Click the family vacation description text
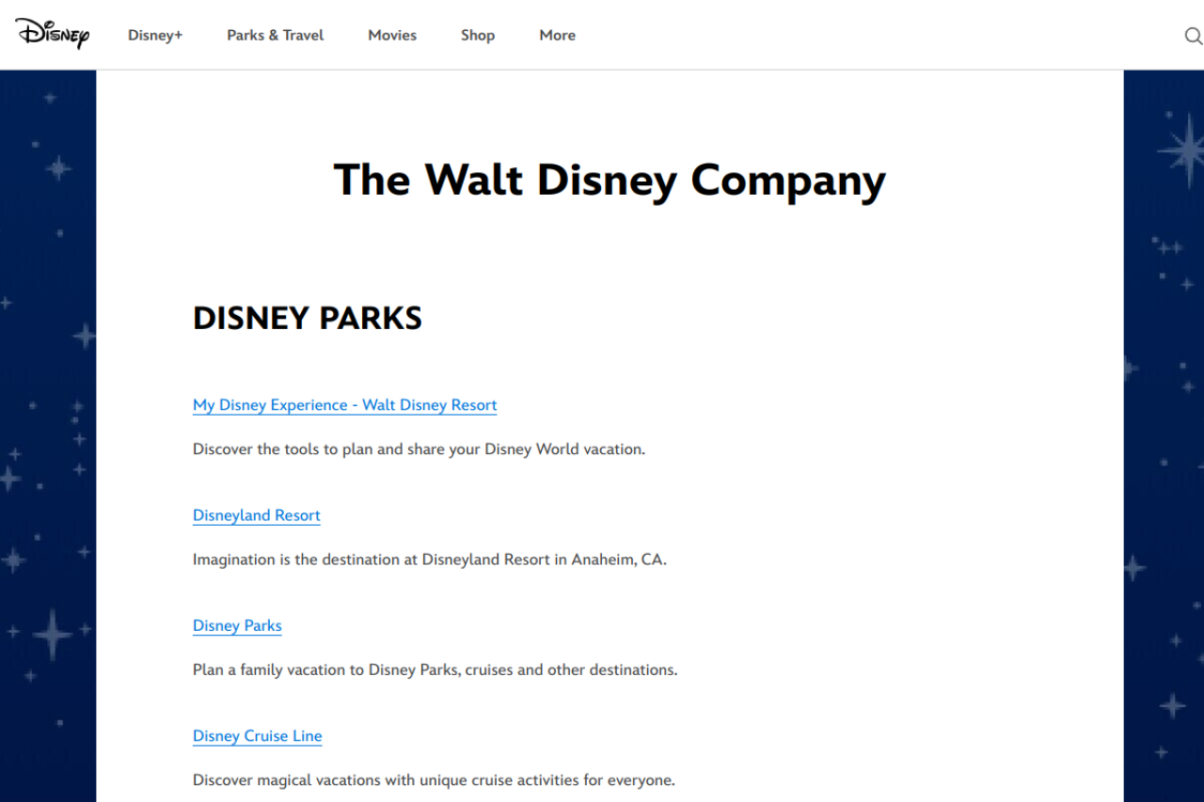Screen dimensions: 1204x802 pyautogui.click(x=435, y=670)
